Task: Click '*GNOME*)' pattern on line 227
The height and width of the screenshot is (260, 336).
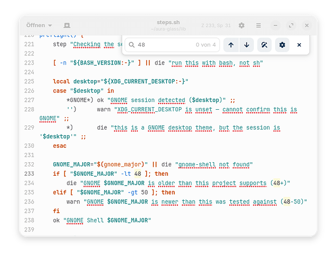Action: click(x=80, y=100)
